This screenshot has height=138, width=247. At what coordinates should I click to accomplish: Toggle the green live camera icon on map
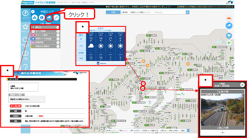click(x=229, y=43)
